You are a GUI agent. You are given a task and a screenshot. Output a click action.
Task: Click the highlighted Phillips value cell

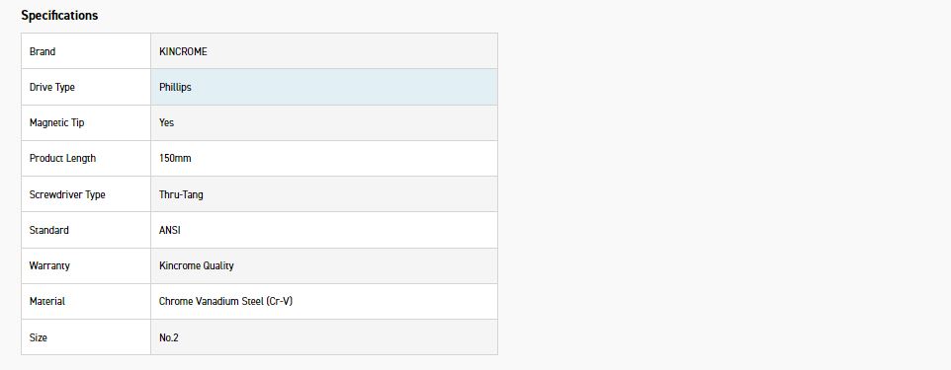coord(324,87)
